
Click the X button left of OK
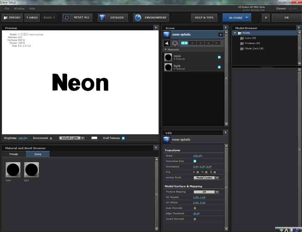266,17
